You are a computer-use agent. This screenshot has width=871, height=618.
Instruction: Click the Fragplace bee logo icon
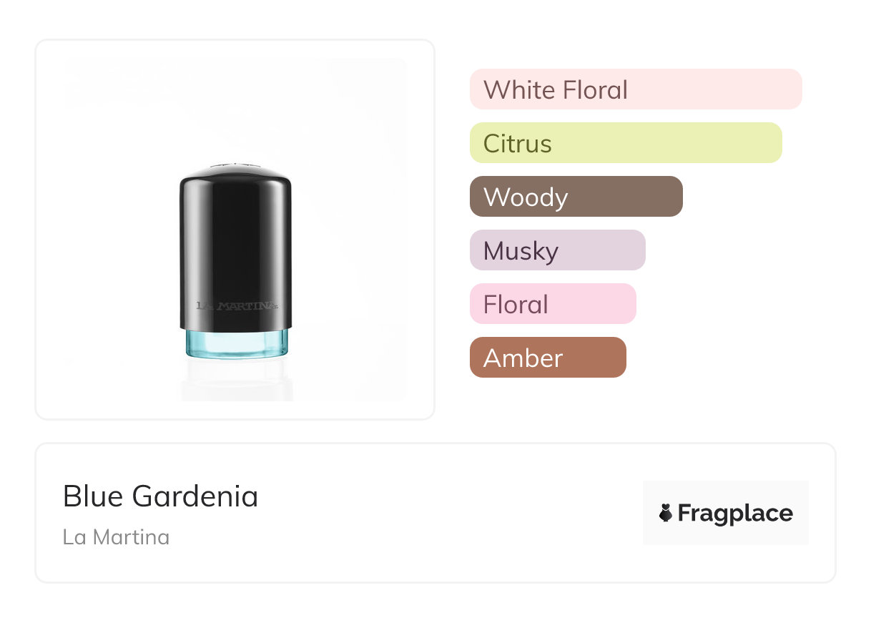[666, 513]
